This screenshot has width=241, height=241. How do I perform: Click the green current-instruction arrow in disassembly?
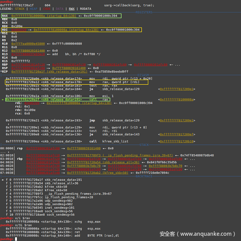coord(3,100)
